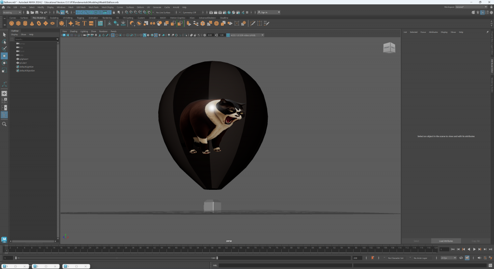Click the magnifier search icon in toolbox

(4, 124)
